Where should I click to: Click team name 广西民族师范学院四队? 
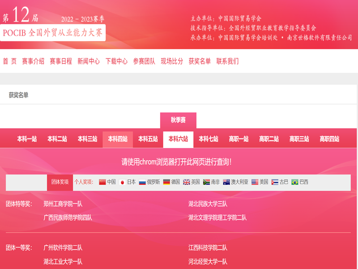coord(68,218)
